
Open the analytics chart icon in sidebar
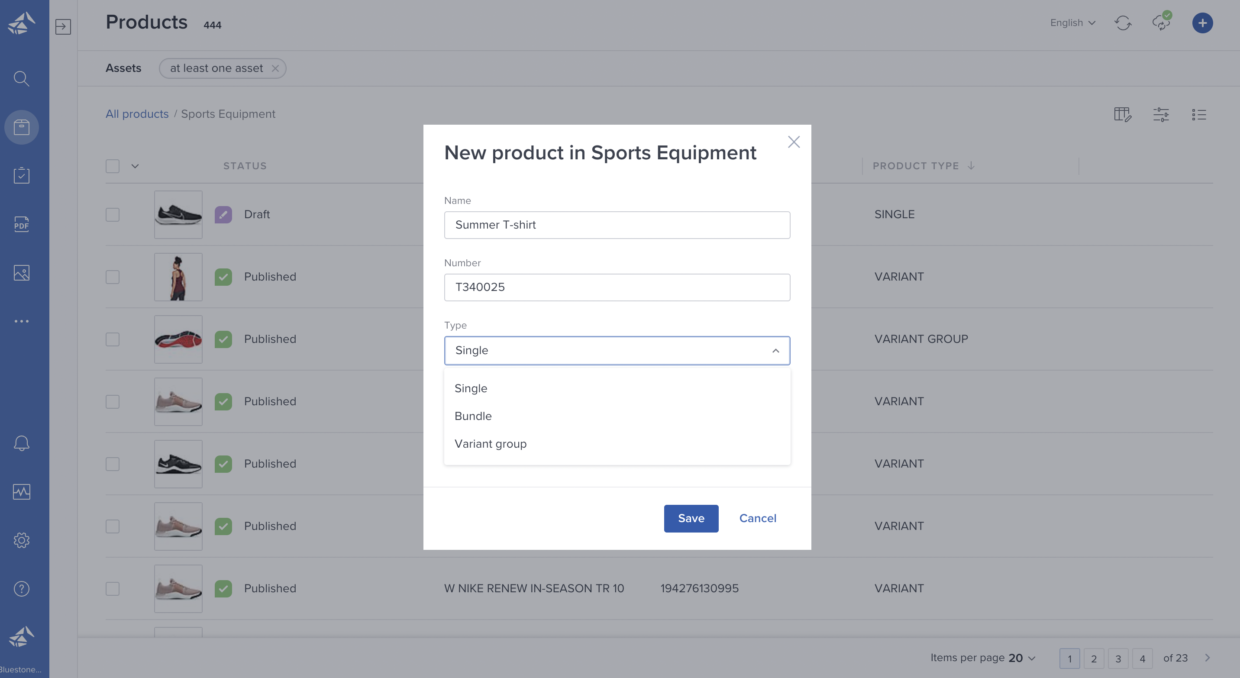[21, 492]
